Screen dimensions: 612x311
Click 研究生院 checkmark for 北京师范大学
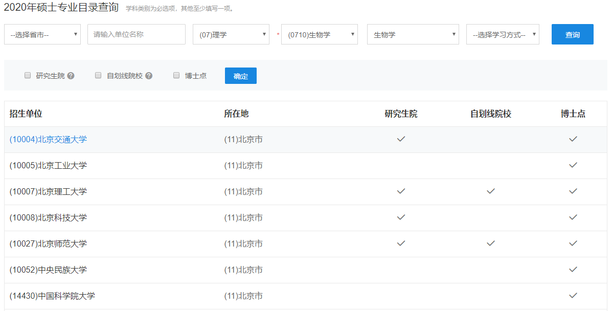click(x=401, y=243)
